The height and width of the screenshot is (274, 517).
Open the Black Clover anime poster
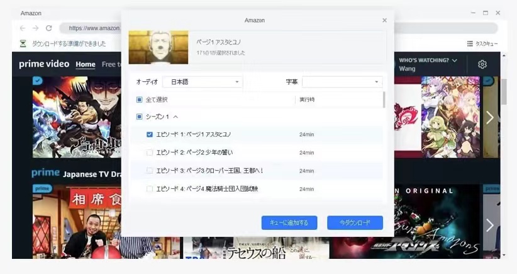[x=77, y=117]
